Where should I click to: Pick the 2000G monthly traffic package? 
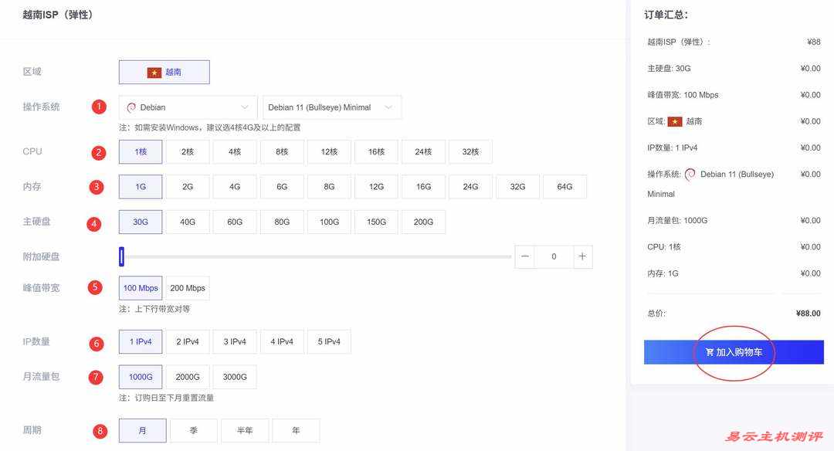tap(188, 377)
